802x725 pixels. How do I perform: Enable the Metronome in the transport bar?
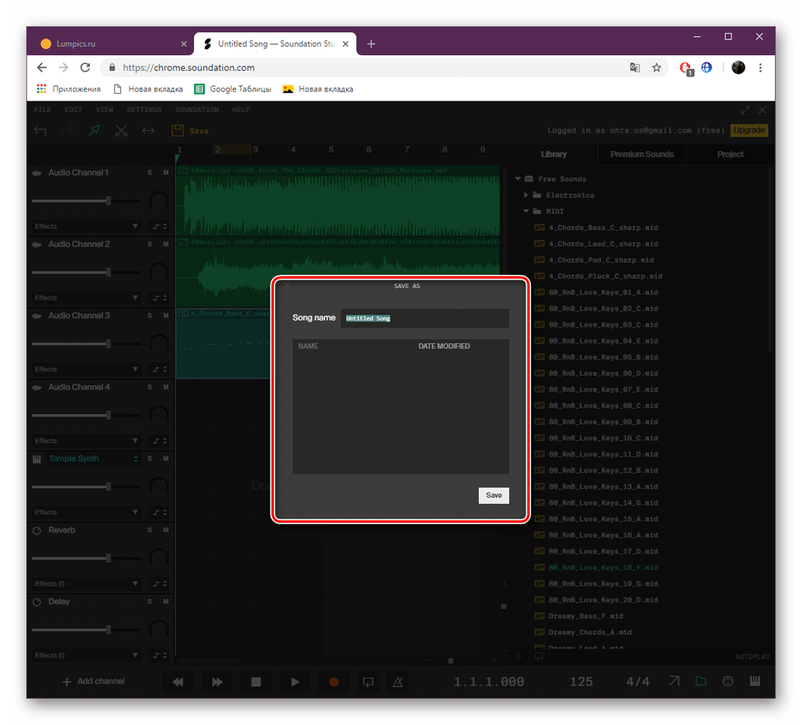click(398, 681)
